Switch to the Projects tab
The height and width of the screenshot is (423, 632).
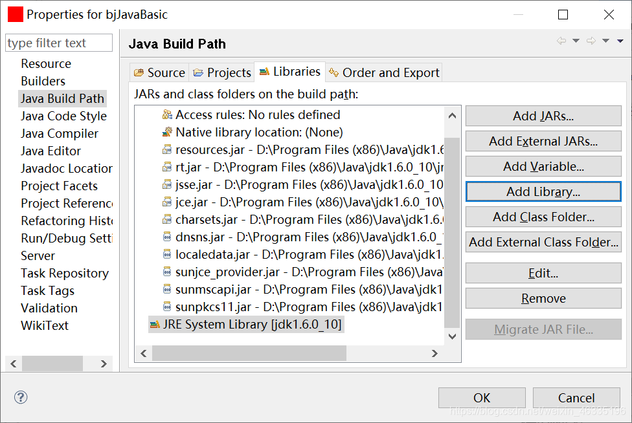tap(221, 72)
